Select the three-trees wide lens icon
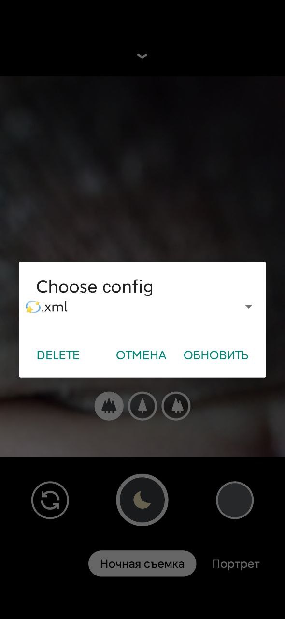Image resolution: width=285 pixels, height=619 pixels. click(x=109, y=406)
